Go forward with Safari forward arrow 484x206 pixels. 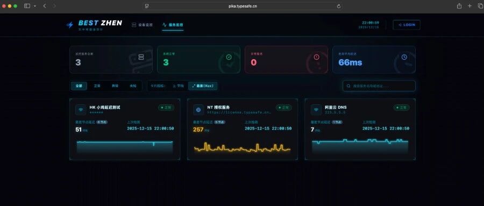pos(54,6)
